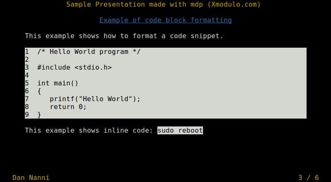Click the 'int main()' code line
331x182 pixels.
(58, 83)
